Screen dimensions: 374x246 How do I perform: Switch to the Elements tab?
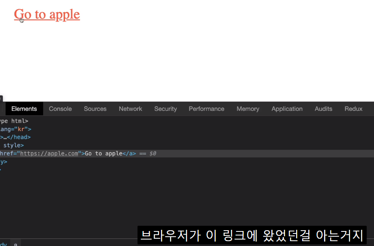click(x=24, y=109)
